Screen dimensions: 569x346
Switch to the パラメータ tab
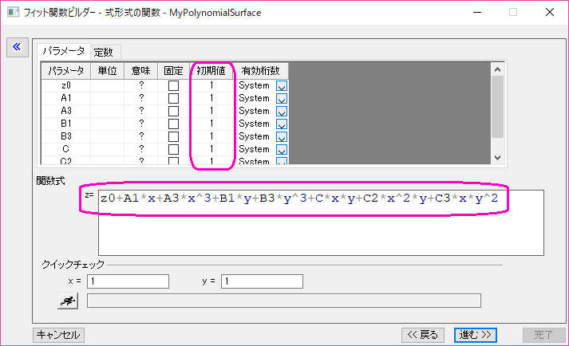pos(64,51)
